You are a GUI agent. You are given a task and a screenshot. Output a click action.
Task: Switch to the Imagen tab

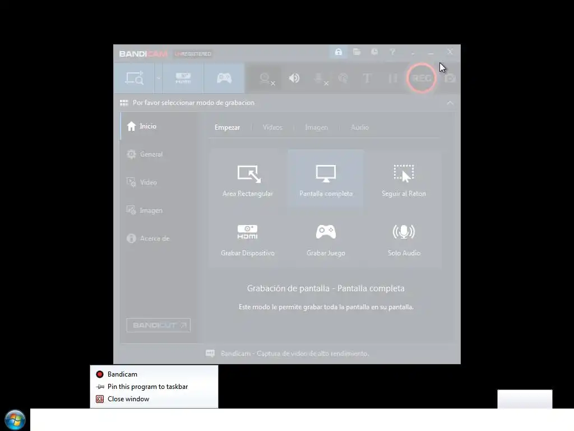click(317, 127)
